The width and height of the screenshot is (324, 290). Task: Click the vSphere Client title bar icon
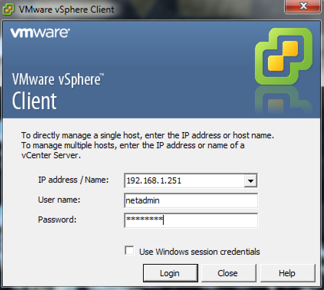click(8, 9)
